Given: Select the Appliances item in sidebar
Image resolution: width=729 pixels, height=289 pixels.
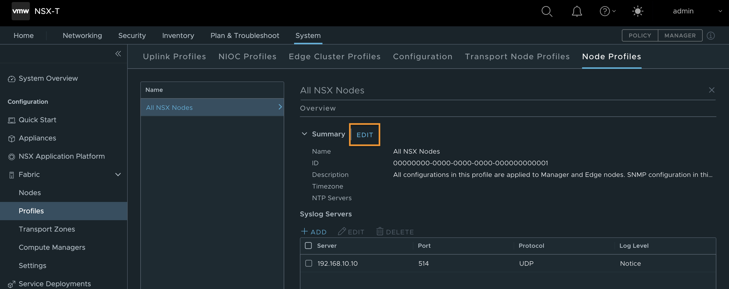Looking at the screenshot, I should (37, 138).
